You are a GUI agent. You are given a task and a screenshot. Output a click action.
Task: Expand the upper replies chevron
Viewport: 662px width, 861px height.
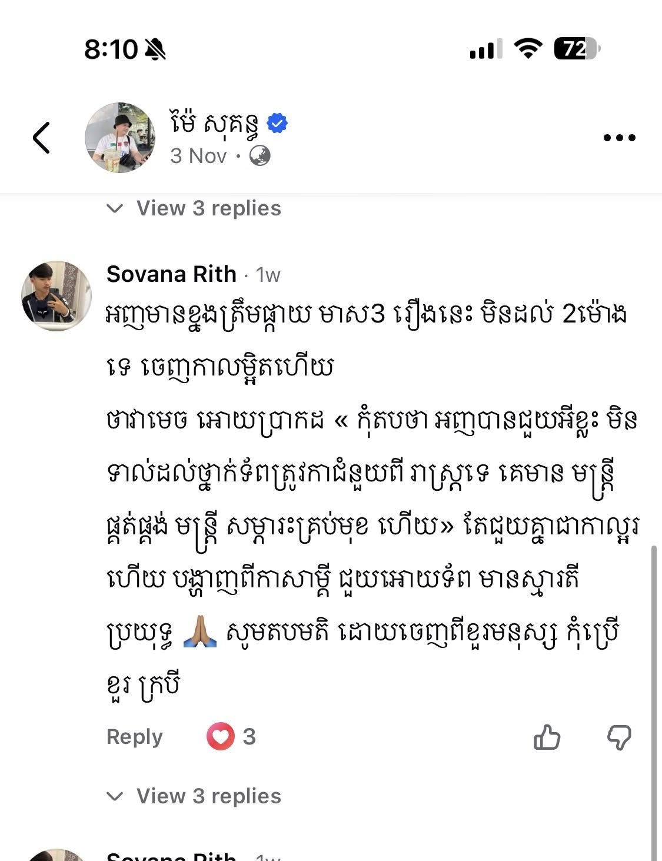(x=115, y=208)
